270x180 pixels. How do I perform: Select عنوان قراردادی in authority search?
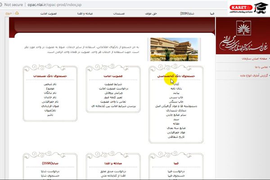[50, 106]
